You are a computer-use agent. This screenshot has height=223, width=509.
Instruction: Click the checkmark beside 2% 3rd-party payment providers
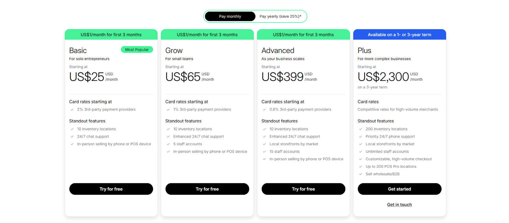tap(72, 109)
